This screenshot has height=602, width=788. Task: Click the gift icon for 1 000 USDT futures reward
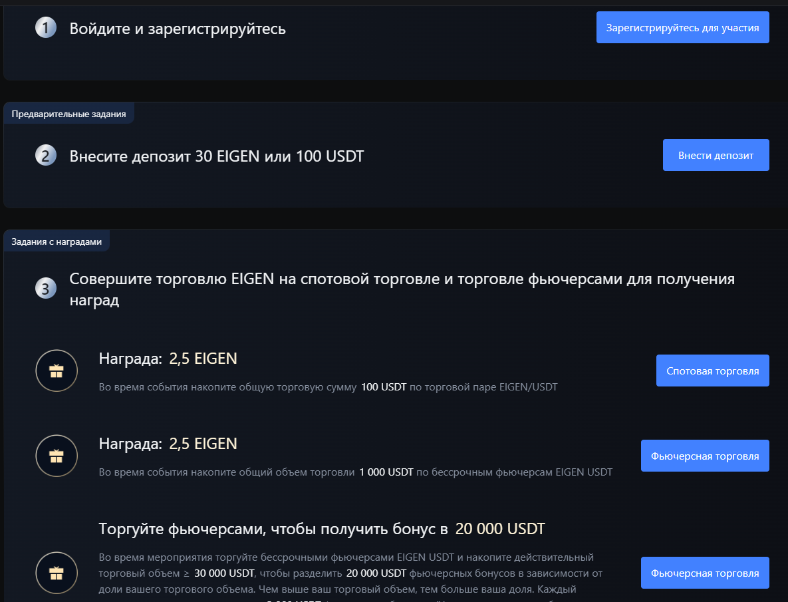[57, 456]
